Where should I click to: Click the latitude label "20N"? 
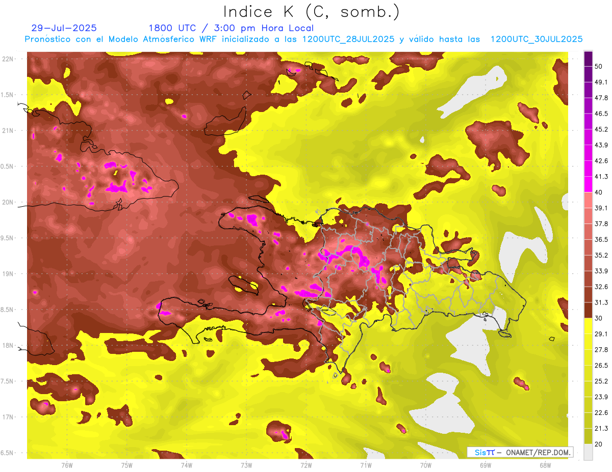click(x=9, y=202)
